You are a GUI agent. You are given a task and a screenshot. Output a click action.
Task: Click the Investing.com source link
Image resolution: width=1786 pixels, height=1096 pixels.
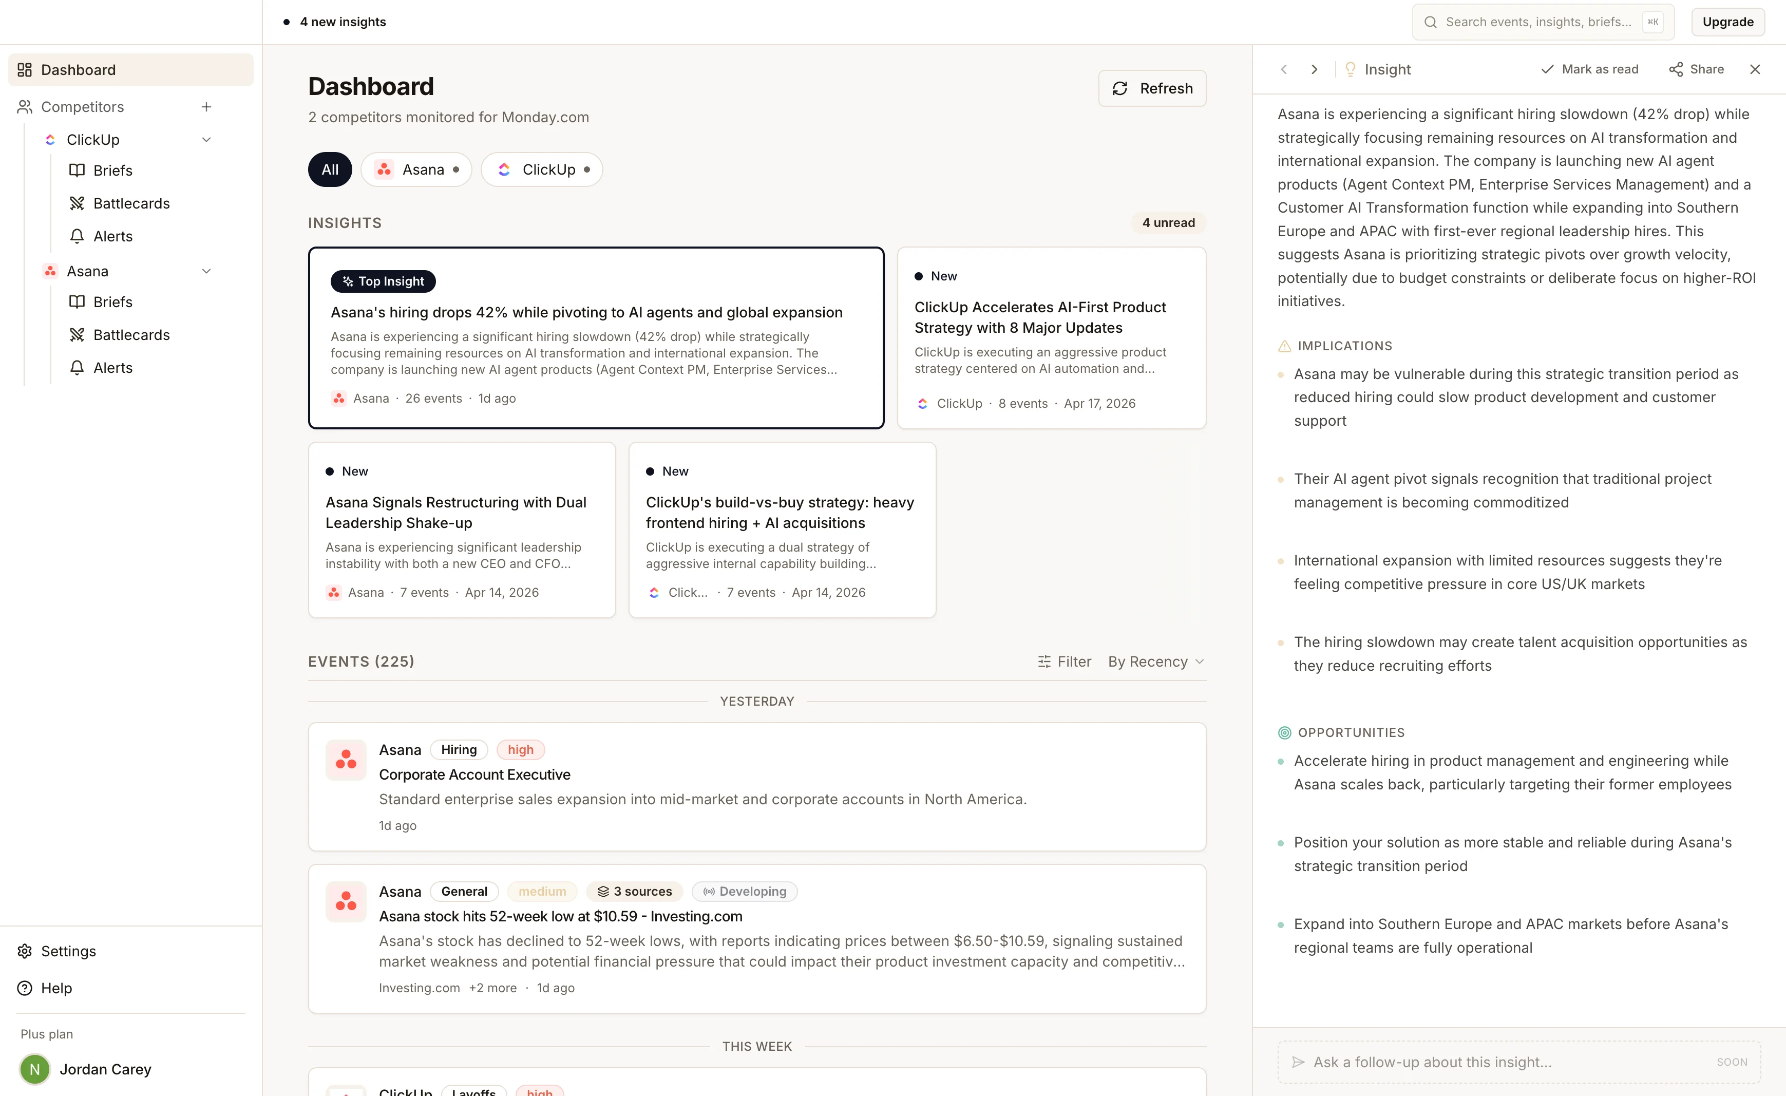click(x=419, y=987)
